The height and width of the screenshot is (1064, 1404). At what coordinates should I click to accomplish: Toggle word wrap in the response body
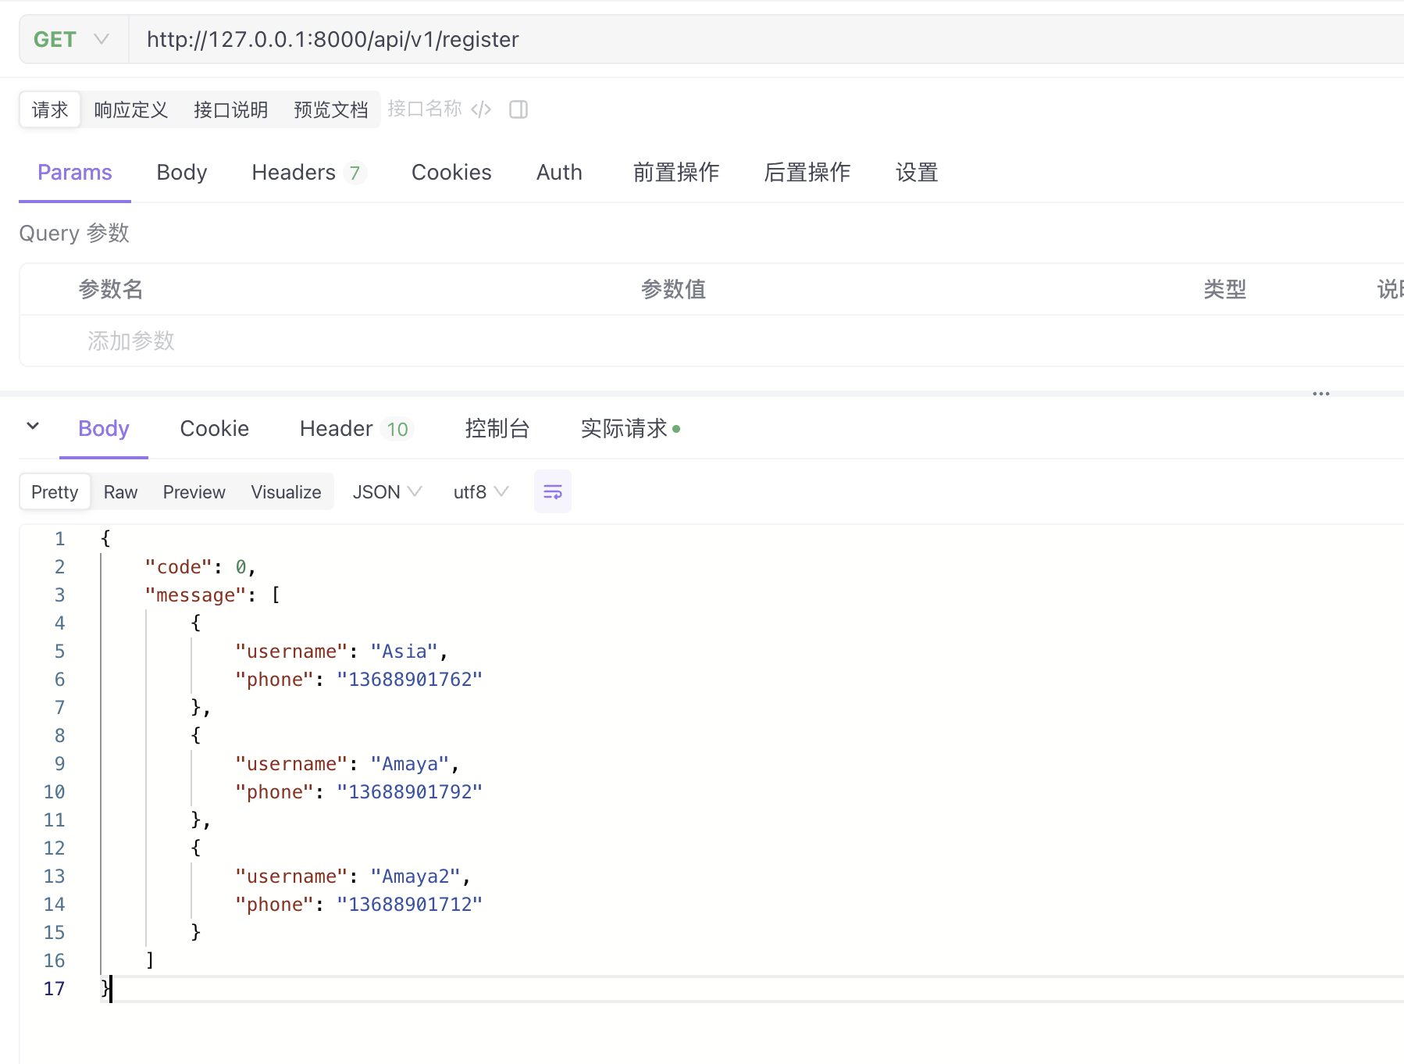pyautogui.click(x=552, y=491)
